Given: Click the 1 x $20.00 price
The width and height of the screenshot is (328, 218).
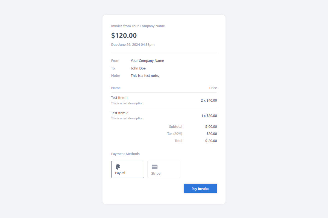Looking at the screenshot, I should point(209,116).
